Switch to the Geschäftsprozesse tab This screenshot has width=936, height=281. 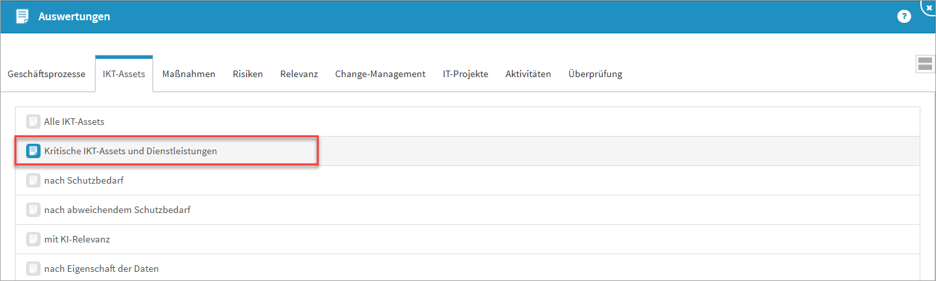(46, 74)
